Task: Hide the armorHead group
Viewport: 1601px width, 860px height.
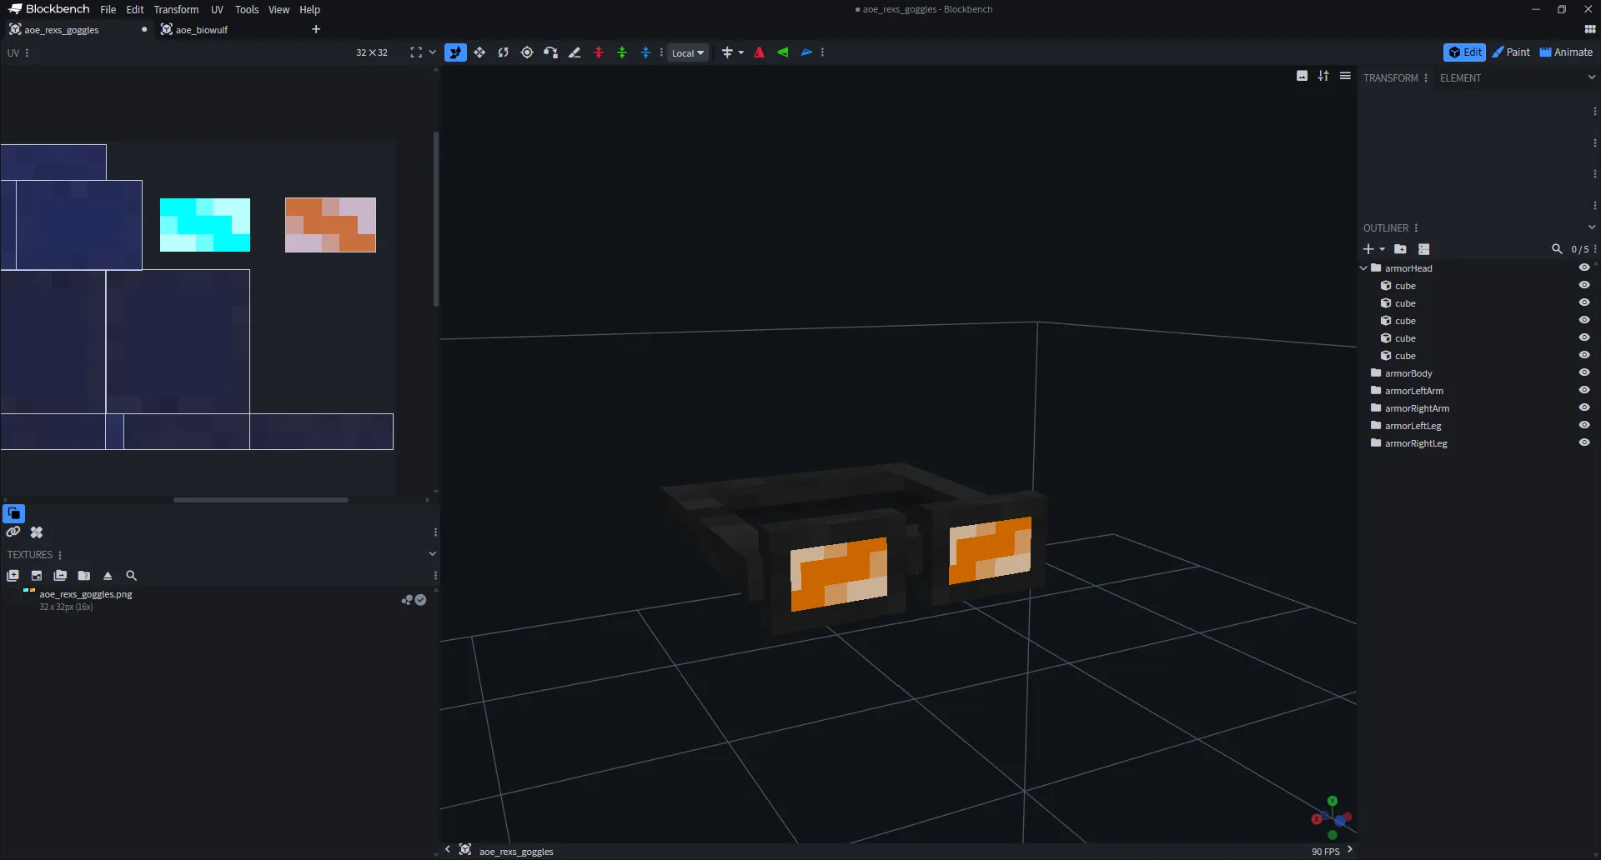Action: pyautogui.click(x=1584, y=267)
